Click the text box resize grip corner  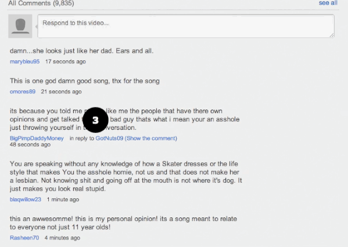pyautogui.click(x=332, y=35)
